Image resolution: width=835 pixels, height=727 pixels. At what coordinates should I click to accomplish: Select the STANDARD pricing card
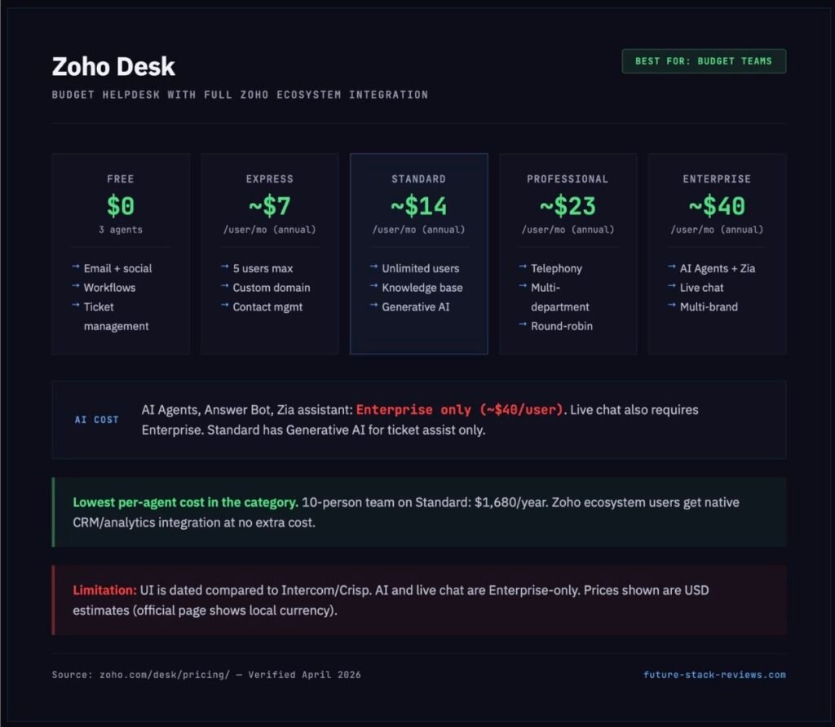click(x=418, y=253)
